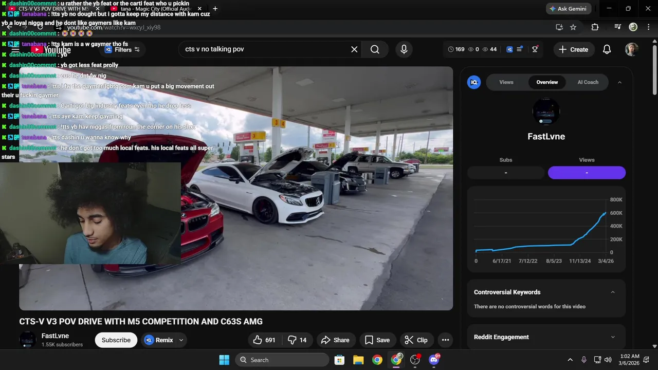
Task: Open Chrome profile avatar
Action: coord(633,27)
